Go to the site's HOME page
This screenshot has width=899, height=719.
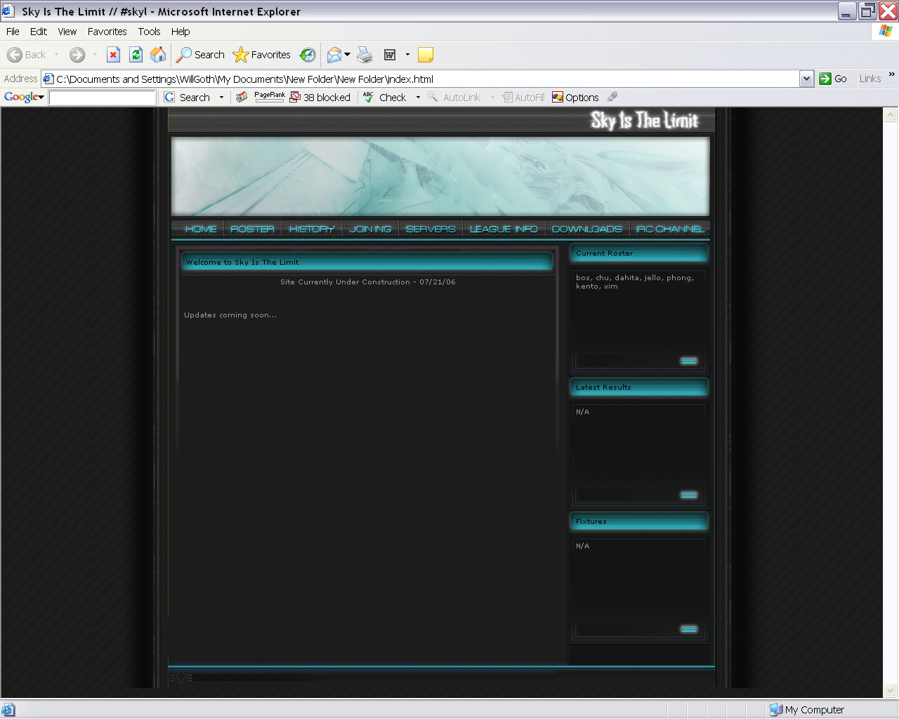tap(201, 230)
